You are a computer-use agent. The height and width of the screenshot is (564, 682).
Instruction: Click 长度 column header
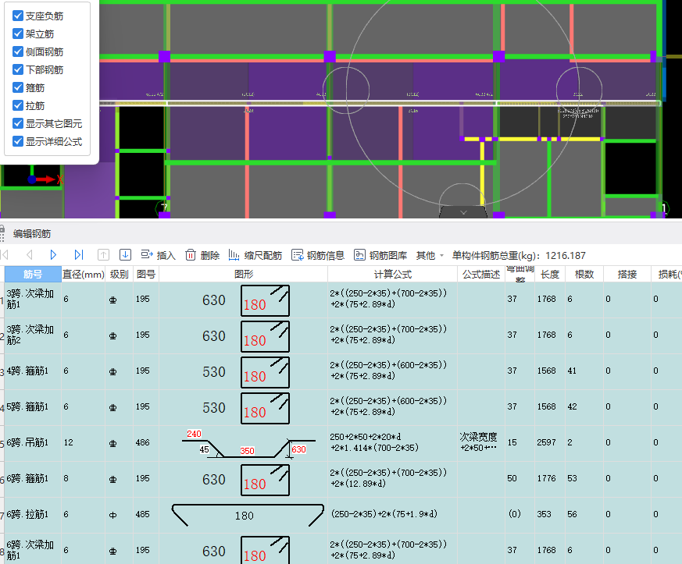click(x=550, y=274)
